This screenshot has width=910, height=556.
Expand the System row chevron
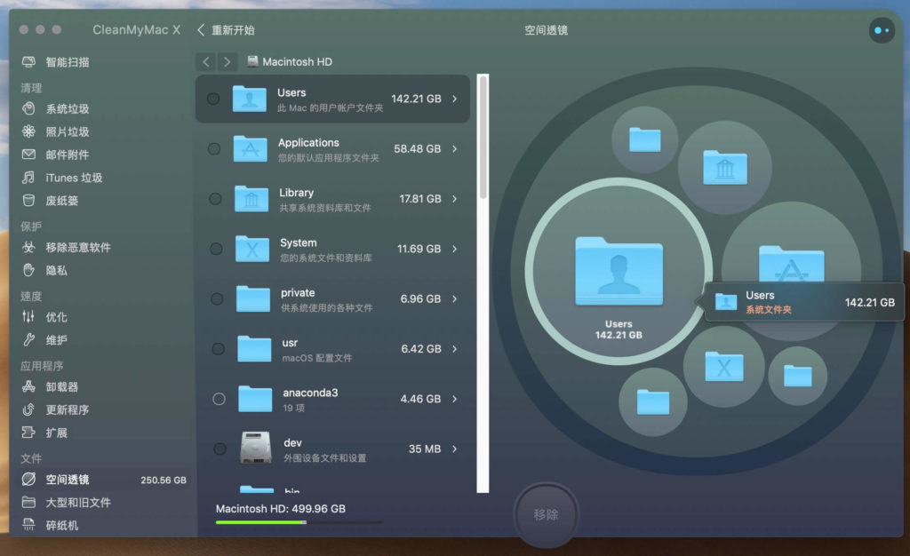tap(454, 249)
